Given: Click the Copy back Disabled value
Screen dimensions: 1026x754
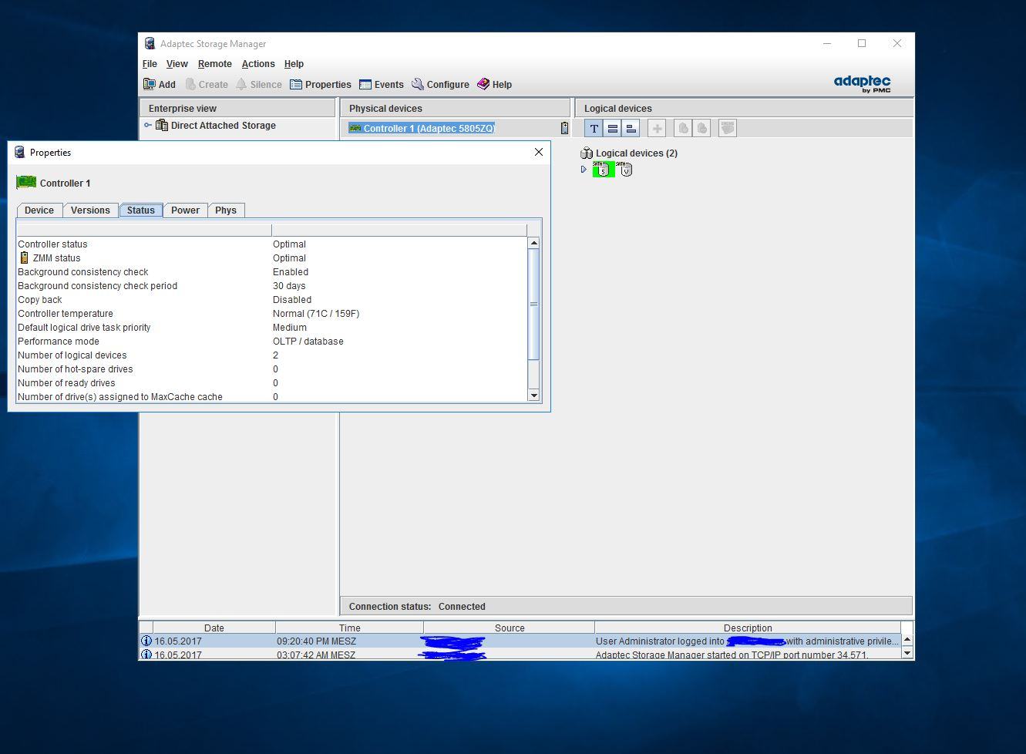Looking at the screenshot, I should tap(292, 300).
